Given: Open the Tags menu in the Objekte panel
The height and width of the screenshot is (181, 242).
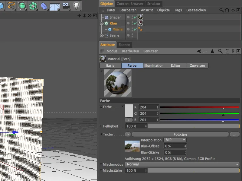Looking at the screenshot, I should point(178,10).
